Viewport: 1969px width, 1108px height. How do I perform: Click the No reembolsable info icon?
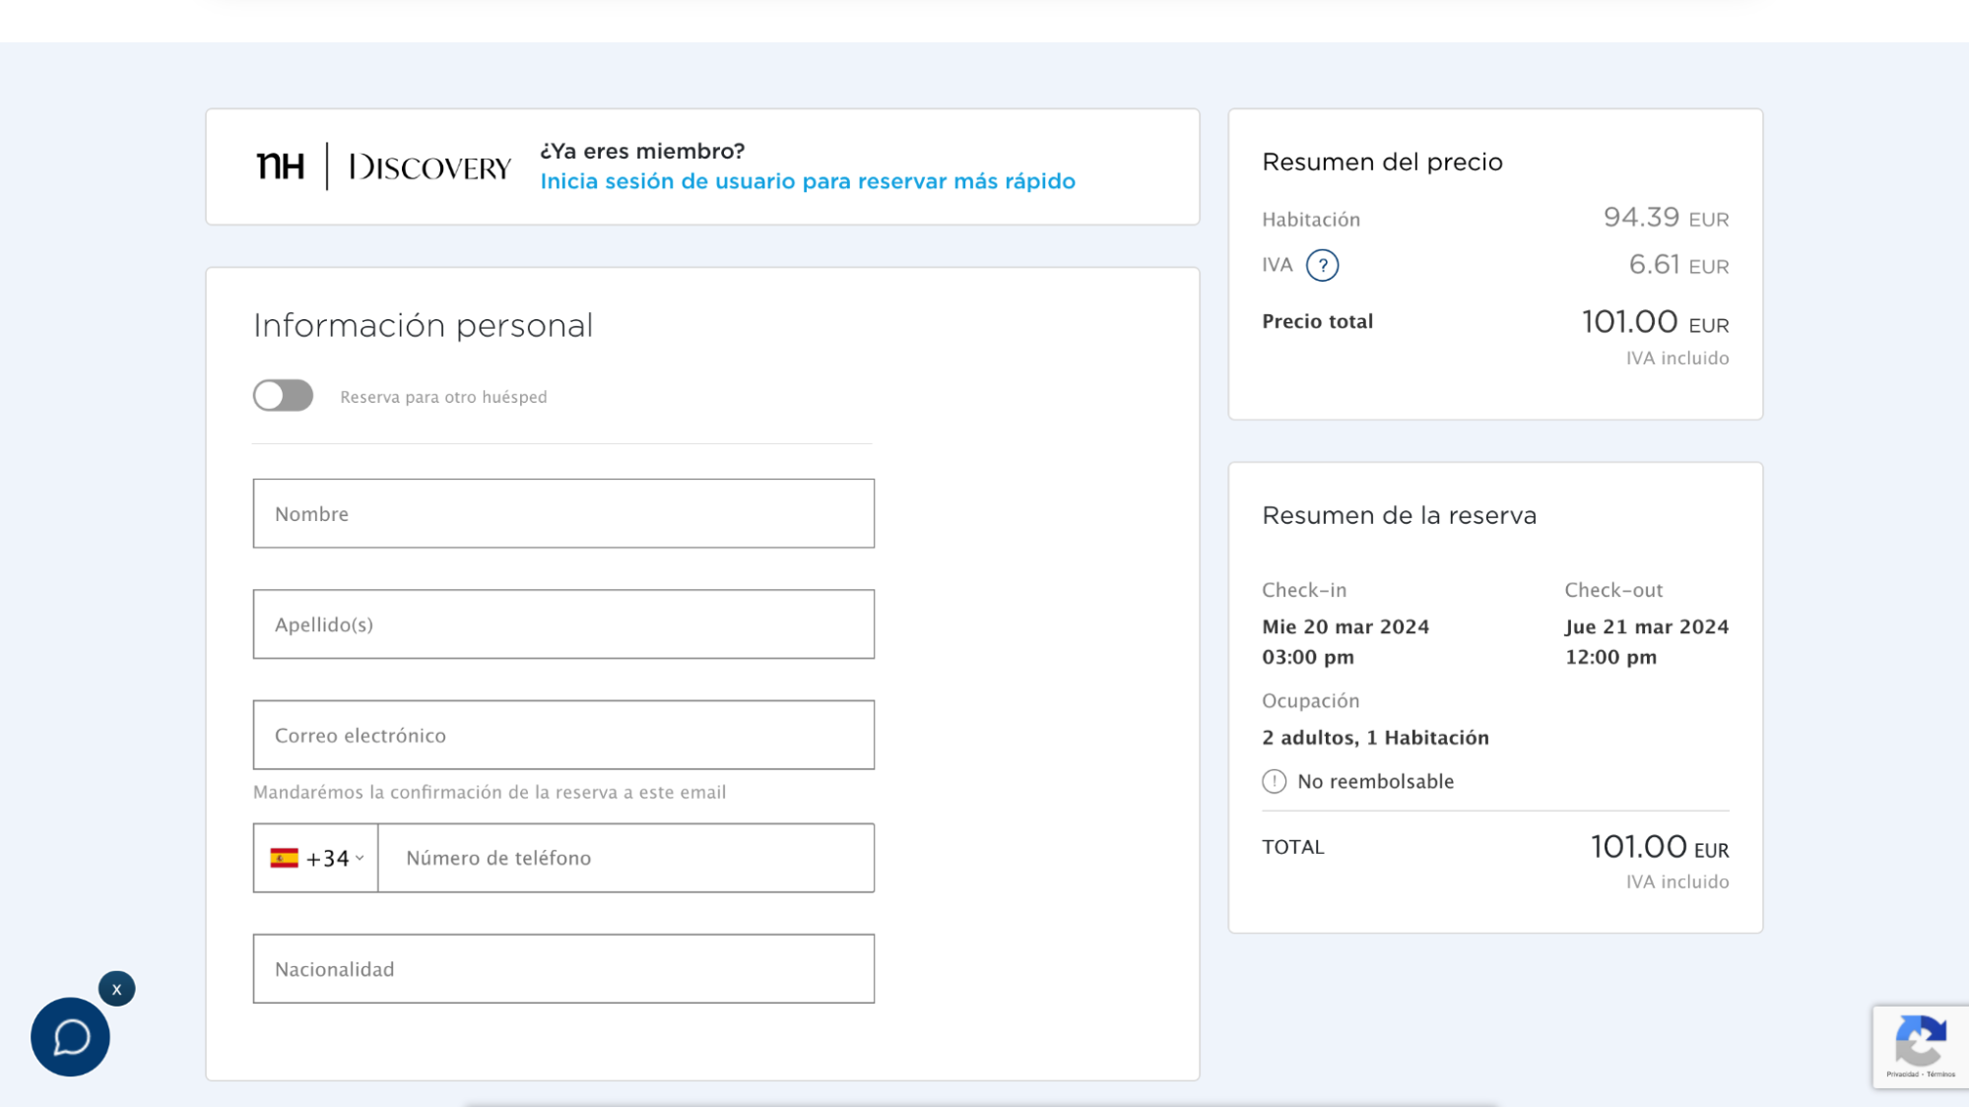pos(1274,781)
